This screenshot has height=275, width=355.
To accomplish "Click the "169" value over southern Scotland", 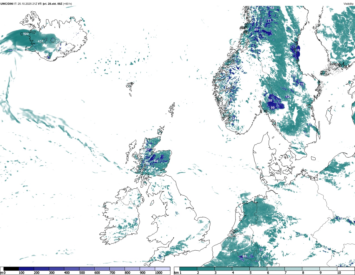I will click(x=157, y=173).
